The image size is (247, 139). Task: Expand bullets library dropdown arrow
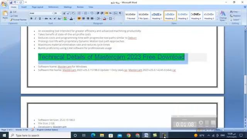[x=82, y=13]
